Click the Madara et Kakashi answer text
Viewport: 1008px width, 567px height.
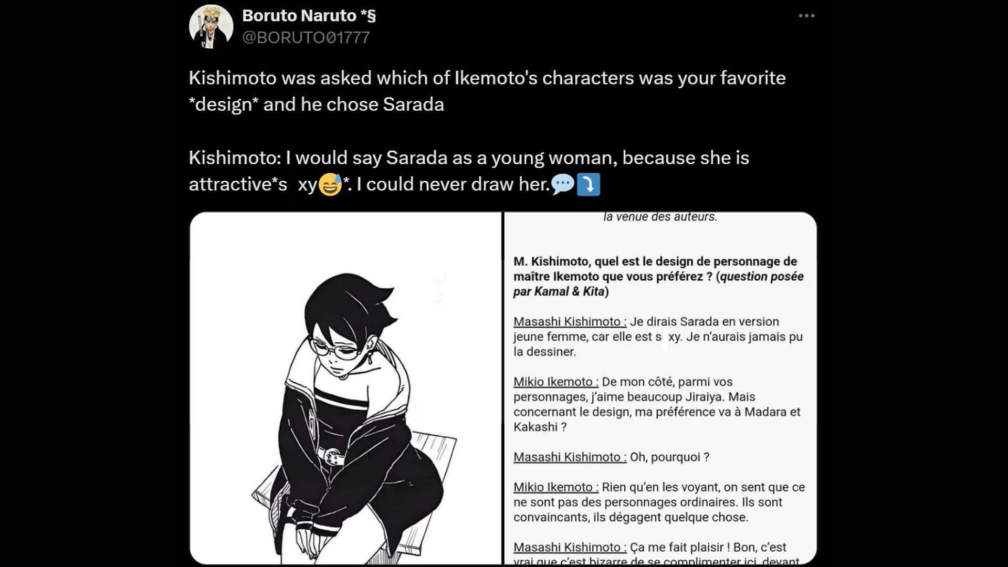(x=657, y=404)
